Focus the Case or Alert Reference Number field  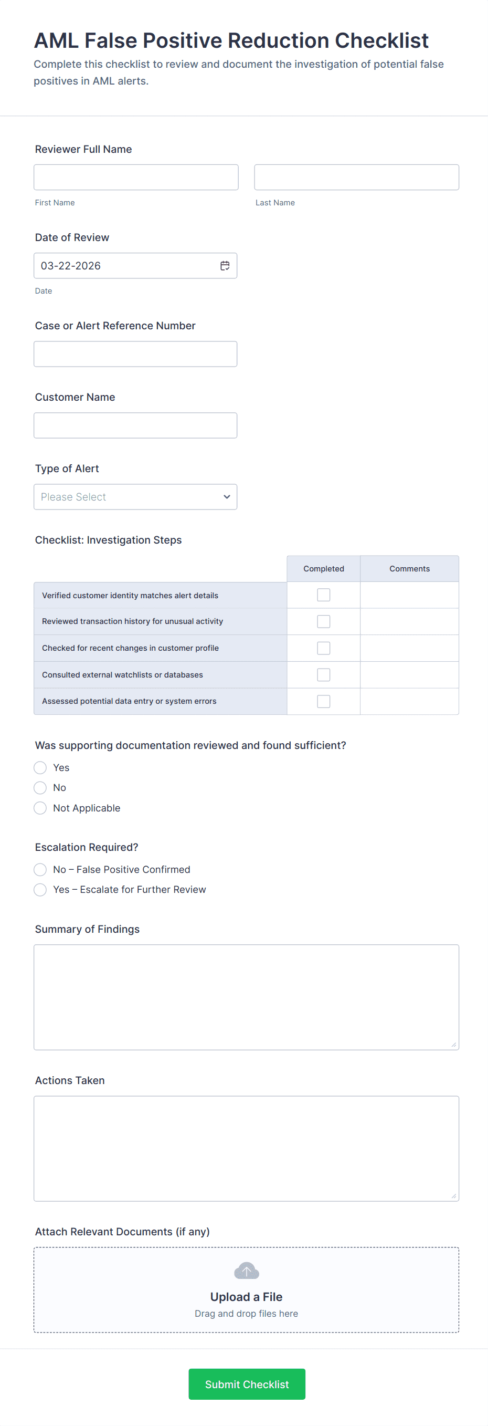click(x=135, y=353)
